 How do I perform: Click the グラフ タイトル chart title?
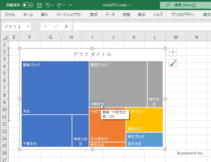(x=92, y=54)
